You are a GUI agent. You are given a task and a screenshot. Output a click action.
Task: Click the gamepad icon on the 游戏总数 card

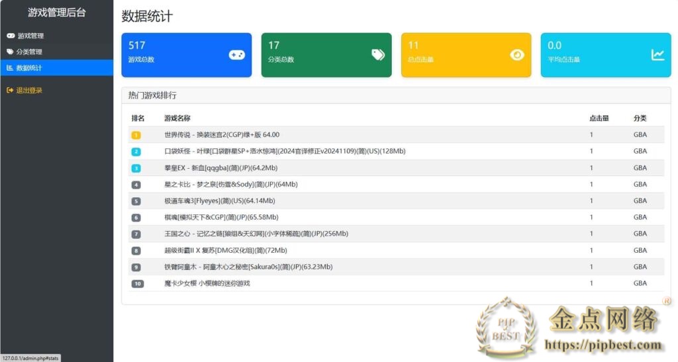click(236, 55)
